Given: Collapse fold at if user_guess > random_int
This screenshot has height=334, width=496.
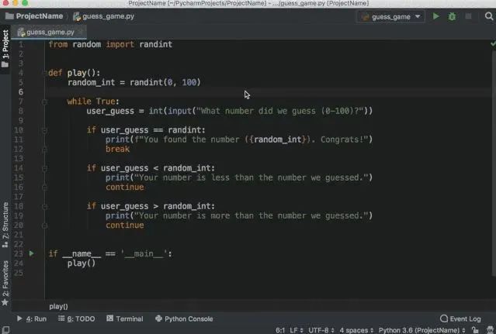Looking at the screenshot, I should (x=44, y=206).
